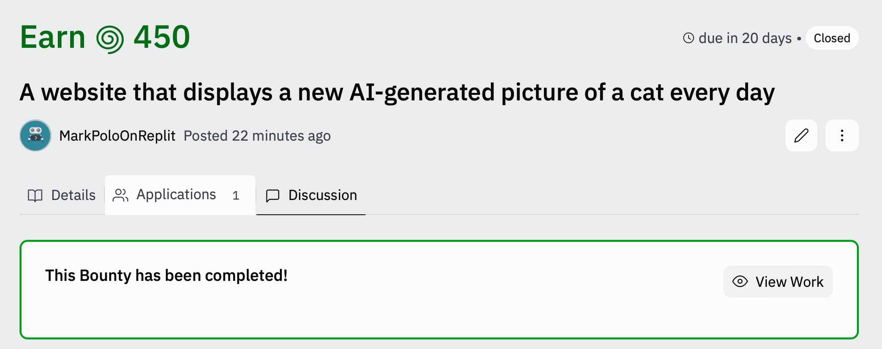Image resolution: width=882 pixels, height=349 pixels.
Task: Click the MarkPoloOnReplit robot avatar
Action: pyautogui.click(x=35, y=135)
